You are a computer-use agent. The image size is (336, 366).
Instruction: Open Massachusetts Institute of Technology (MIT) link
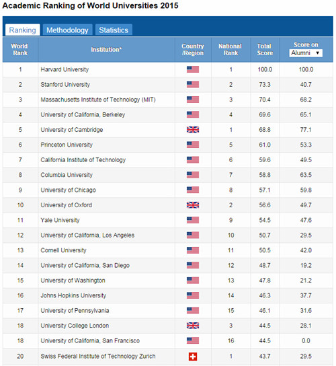point(98,100)
